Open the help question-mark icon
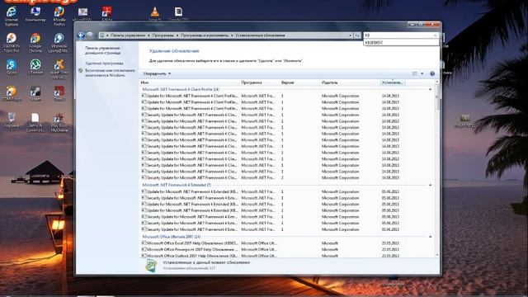The height and width of the screenshot is (297, 528). point(432,73)
